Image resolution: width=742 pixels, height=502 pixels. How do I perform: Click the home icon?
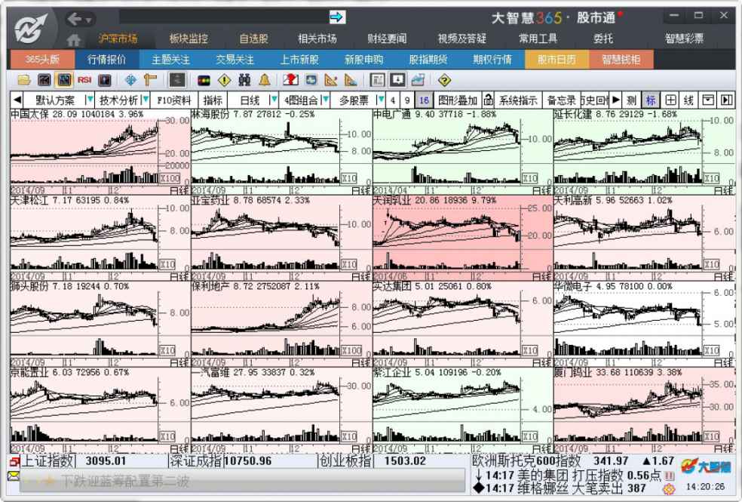tap(73, 40)
